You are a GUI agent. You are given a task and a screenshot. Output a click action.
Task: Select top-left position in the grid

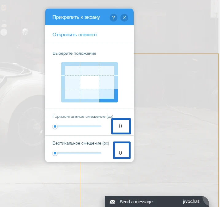pyautogui.click(x=71, y=69)
